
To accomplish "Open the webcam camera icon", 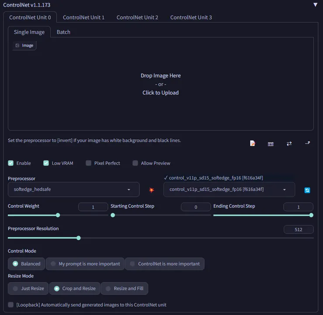I will [271, 144].
